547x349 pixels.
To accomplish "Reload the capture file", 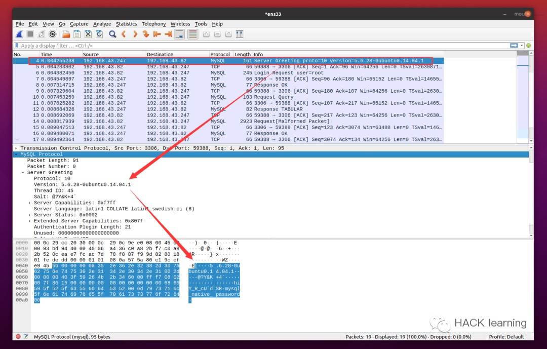I will pyautogui.click(x=99, y=34).
